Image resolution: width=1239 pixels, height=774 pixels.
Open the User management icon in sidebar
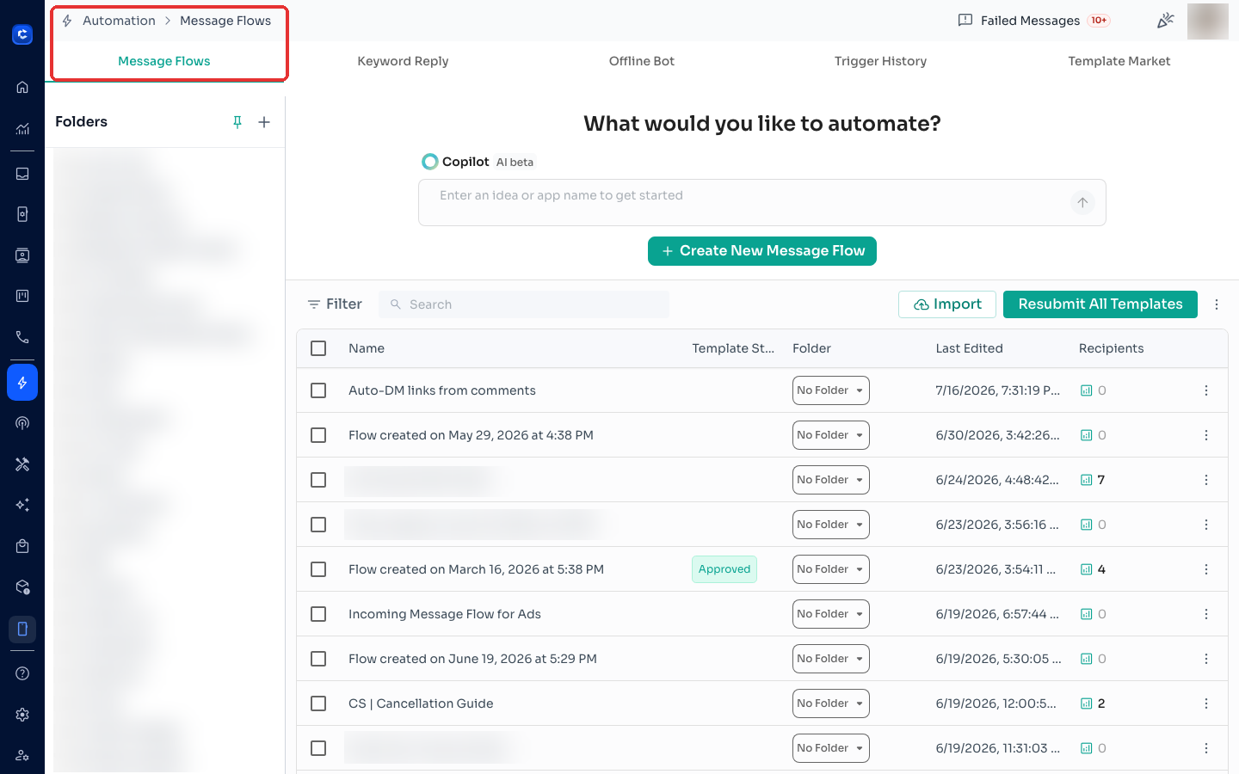(22, 755)
